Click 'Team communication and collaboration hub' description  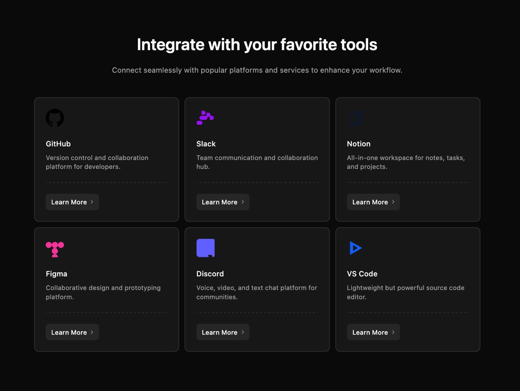[257, 162]
